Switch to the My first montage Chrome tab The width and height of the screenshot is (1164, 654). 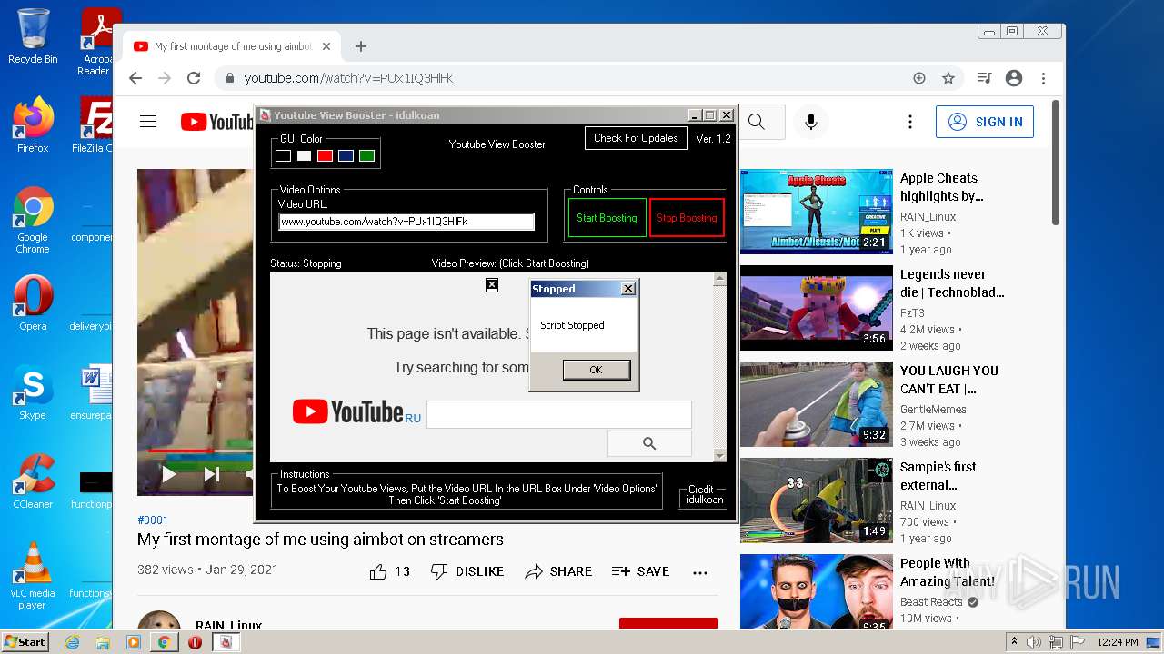point(232,46)
